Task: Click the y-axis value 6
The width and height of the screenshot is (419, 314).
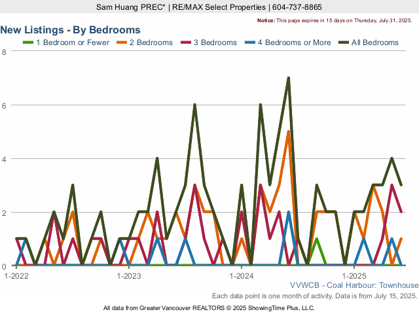Action: point(4,105)
